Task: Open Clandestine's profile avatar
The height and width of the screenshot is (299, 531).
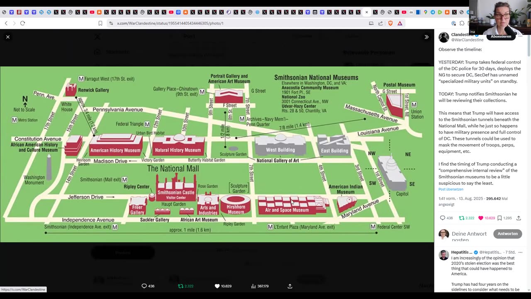Action: coord(444,37)
